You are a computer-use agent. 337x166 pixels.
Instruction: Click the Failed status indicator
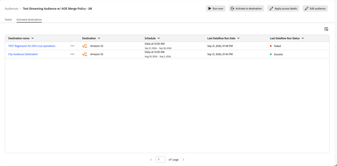pyautogui.click(x=275, y=46)
